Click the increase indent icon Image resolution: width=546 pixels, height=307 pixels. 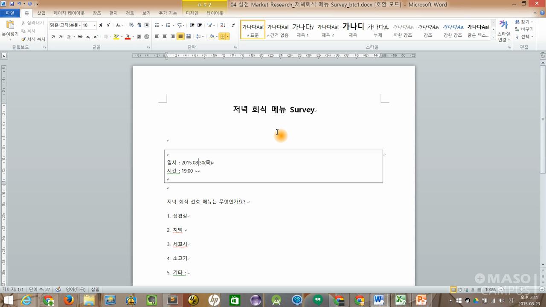(x=200, y=25)
